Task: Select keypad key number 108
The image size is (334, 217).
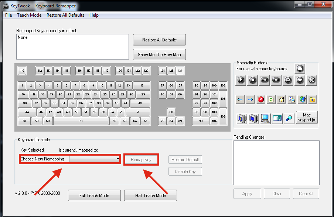Action: tap(223, 116)
